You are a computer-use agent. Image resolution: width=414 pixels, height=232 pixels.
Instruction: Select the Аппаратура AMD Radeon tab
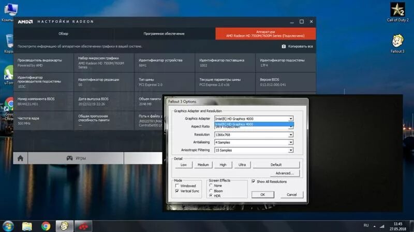point(265,34)
